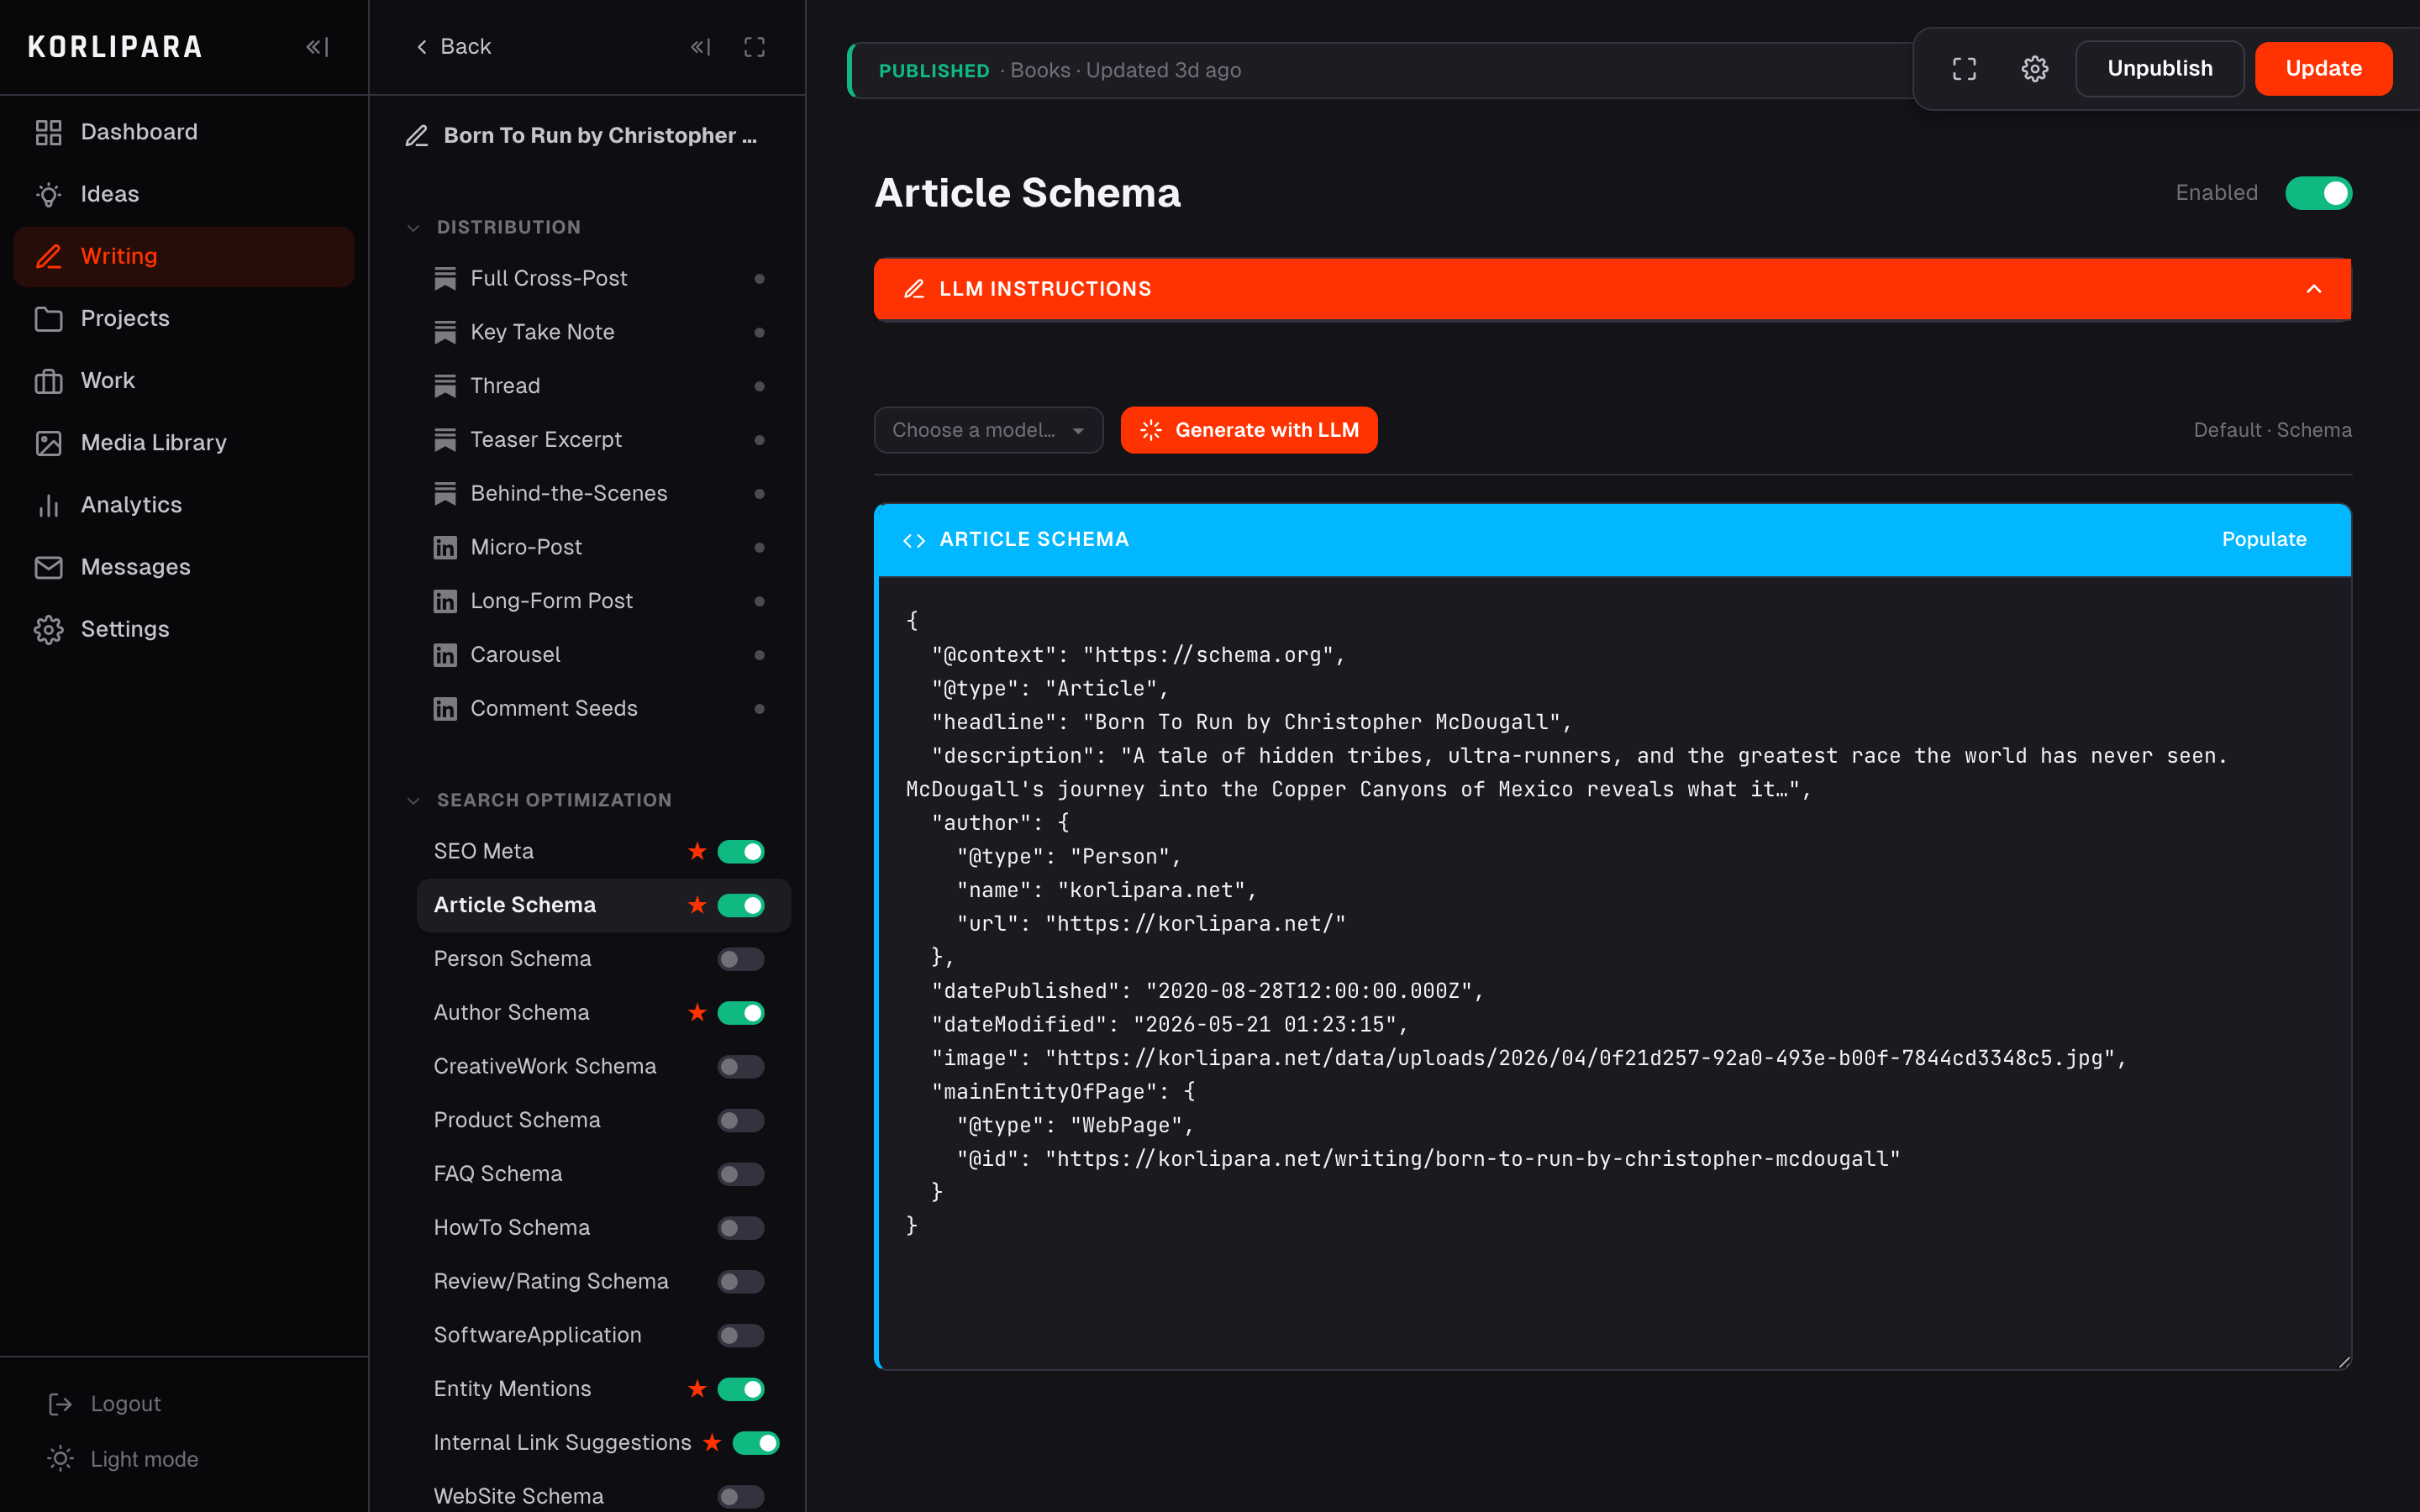Select FAQ Schema in the list
The width and height of the screenshot is (2420, 1512).
click(498, 1174)
